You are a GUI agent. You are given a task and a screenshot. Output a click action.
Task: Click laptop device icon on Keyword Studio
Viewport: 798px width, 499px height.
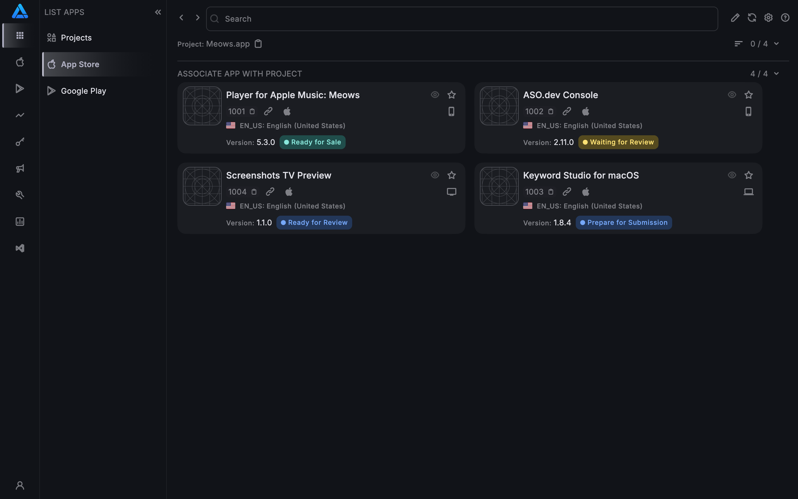coord(748,192)
